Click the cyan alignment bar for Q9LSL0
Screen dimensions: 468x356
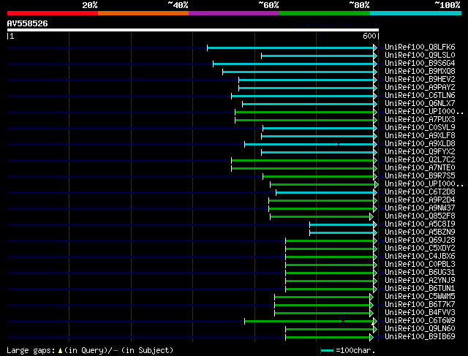pos(317,56)
